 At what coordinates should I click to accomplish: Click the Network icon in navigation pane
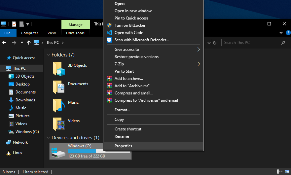tap(9, 142)
